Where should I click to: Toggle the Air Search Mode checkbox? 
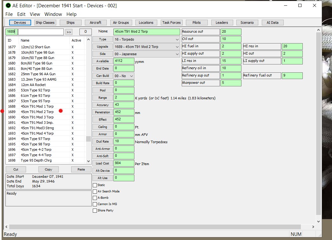[x=95, y=191]
